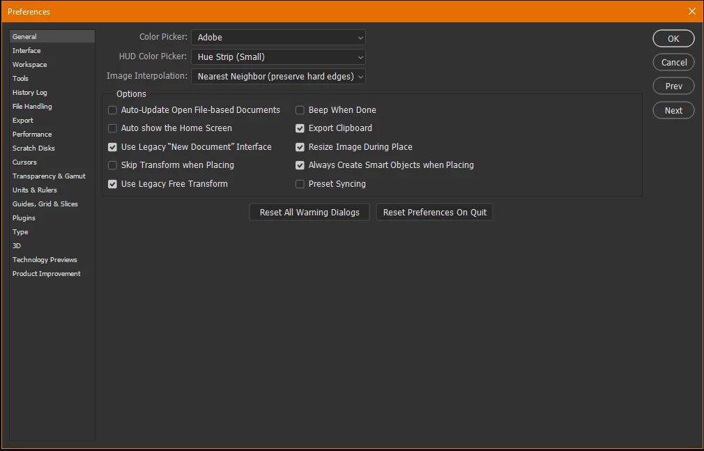The image size is (704, 451).
Task: Click the OK button
Action: coord(673,38)
